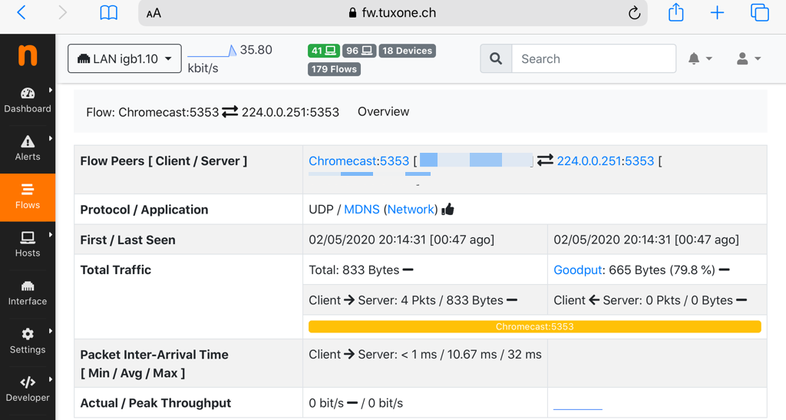
Task: Go to Interface in the sidebar
Action: click(x=28, y=293)
